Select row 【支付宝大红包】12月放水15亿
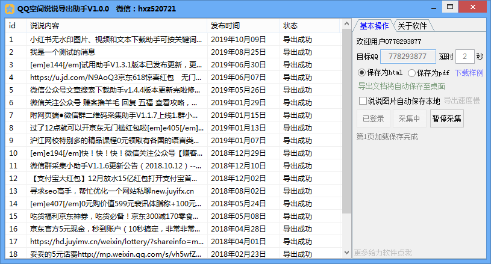Screen dimensions: 491x264 172,179
